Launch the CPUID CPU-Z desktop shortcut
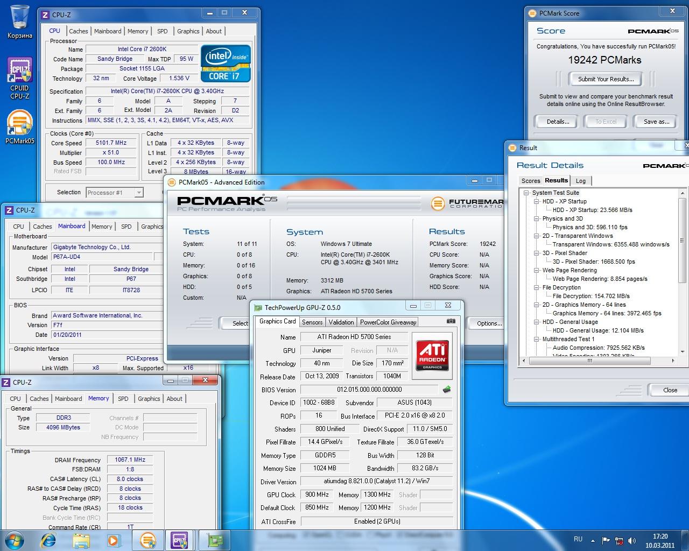This screenshot has height=551, width=689. coord(20,79)
